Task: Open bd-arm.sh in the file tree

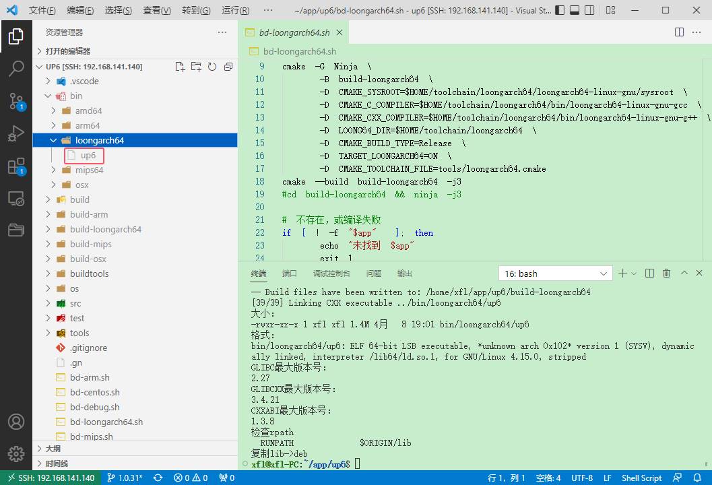Action: pos(90,377)
